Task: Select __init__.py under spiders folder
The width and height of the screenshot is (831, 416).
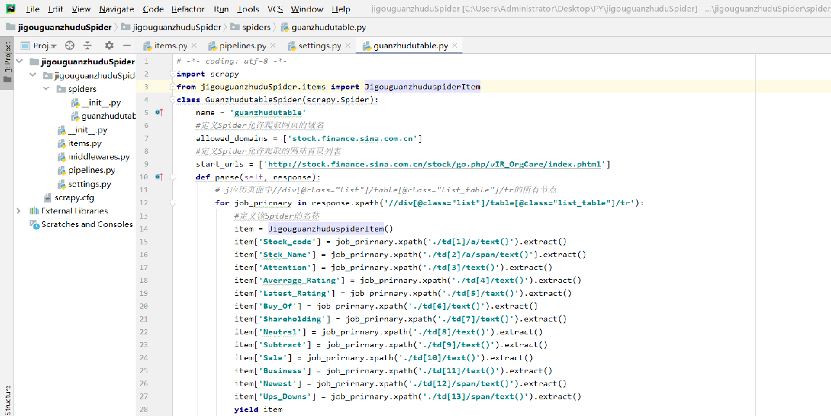Action: click(96, 103)
